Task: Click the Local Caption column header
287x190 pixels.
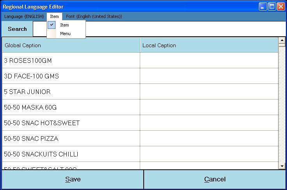Action: [x=209, y=45]
